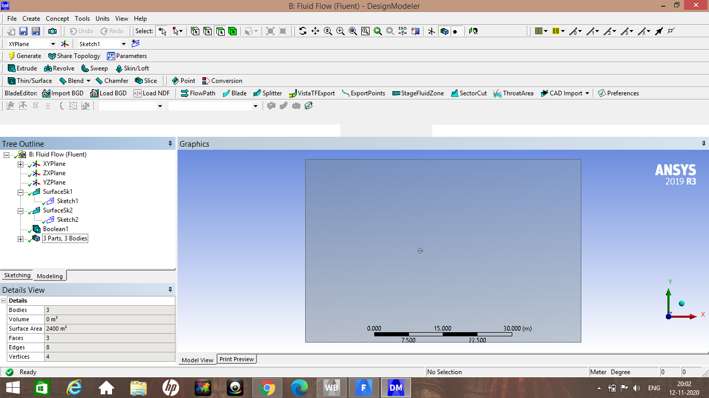Toggle the selection filter Points cube
The width and height of the screenshot is (709, 398).
(x=195, y=31)
